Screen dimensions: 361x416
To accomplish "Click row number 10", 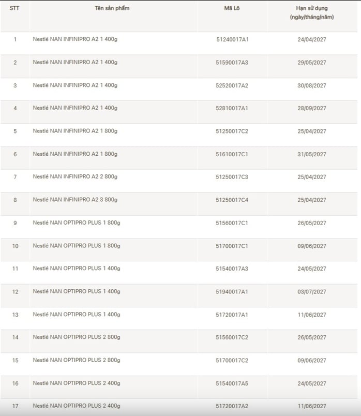I will (x=15, y=246).
